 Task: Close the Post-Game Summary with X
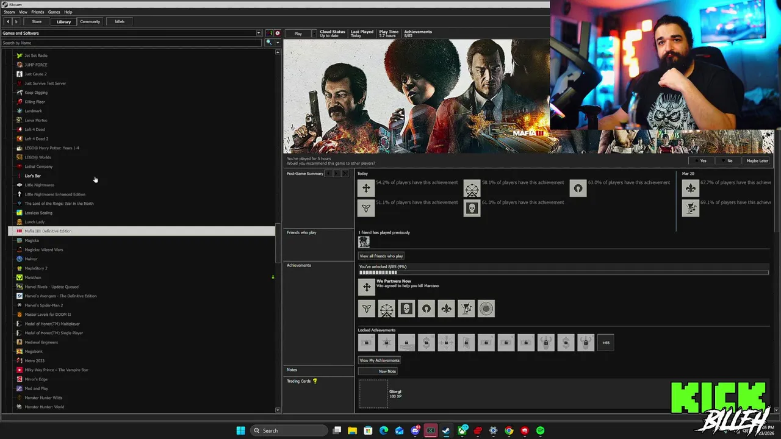click(x=345, y=174)
